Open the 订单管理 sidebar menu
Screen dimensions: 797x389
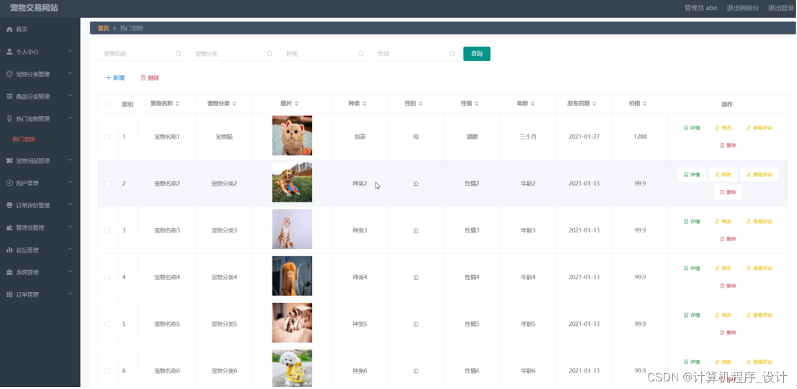tap(40, 295)
